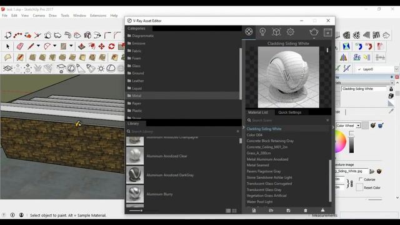Enable the Colorize checkbox

(361, 179)
